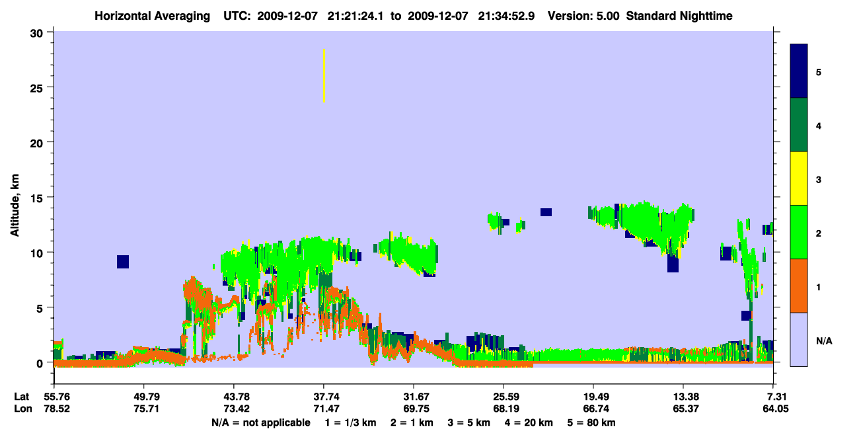This screenshot has width=859, height=441.
Task: Click the 'Lon' row label
Action: (22, 409)
